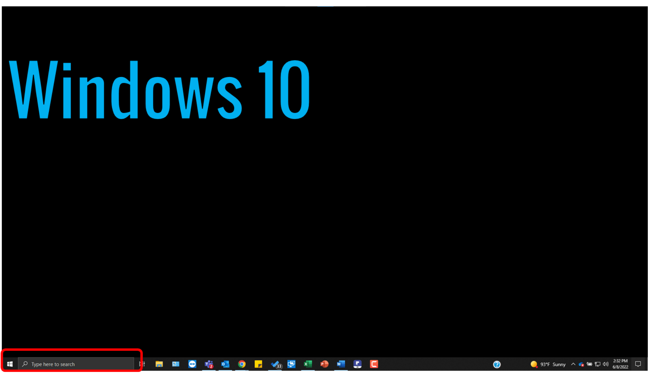Expand the hidden system tray icons chevron
The image size is (648, 378).
click(573, 364)
